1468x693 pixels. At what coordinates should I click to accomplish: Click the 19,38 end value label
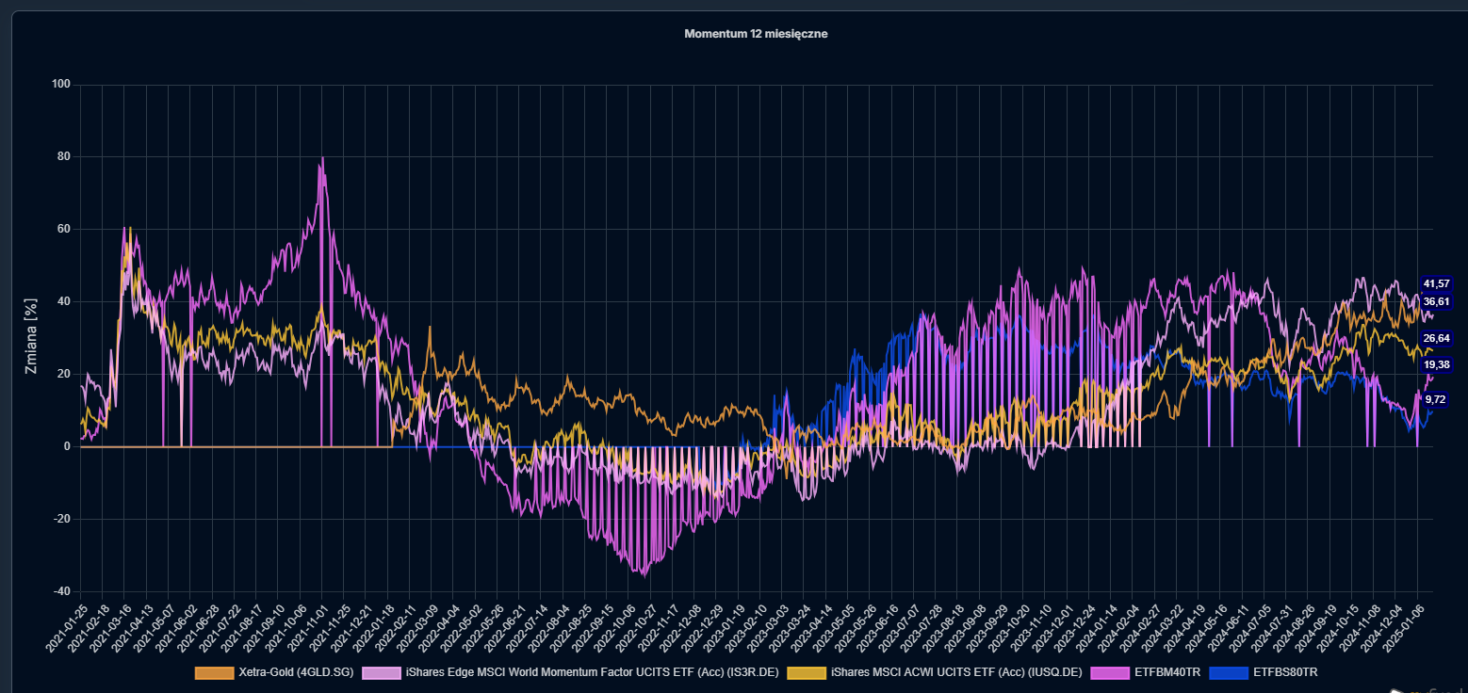pos(1436,364)
